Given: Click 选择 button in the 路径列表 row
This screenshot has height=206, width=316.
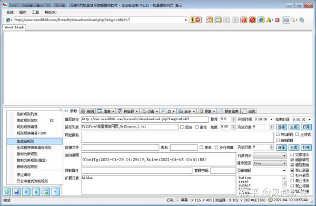Looking at the screenshot, I should point(281,127).
